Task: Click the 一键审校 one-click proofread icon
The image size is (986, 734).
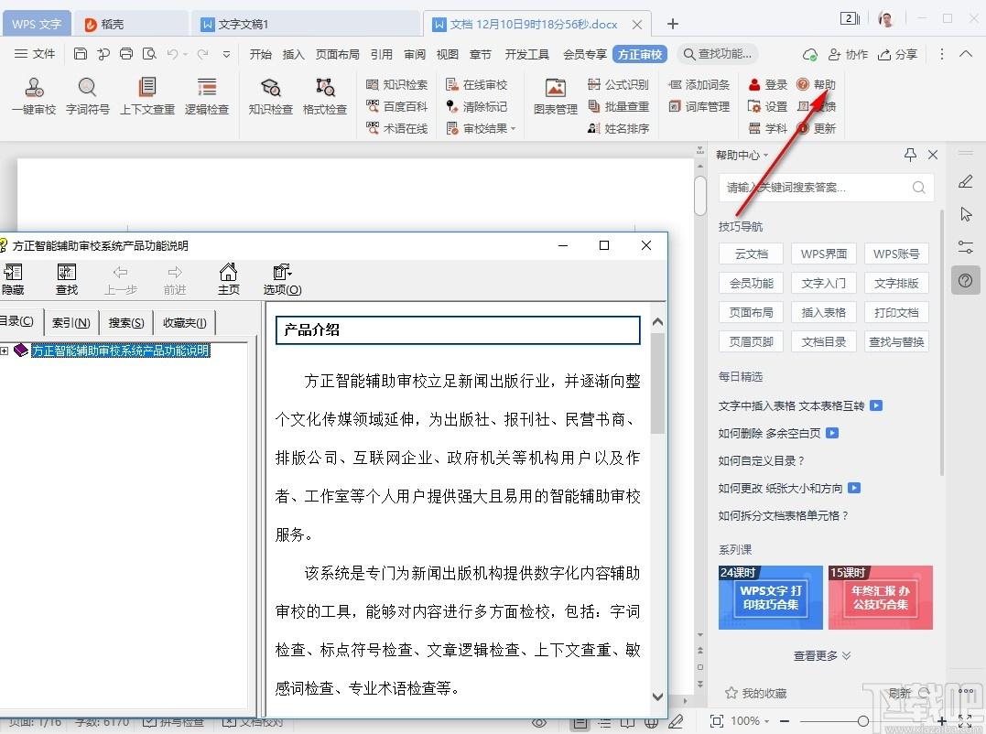Action: tap(34, 95)
